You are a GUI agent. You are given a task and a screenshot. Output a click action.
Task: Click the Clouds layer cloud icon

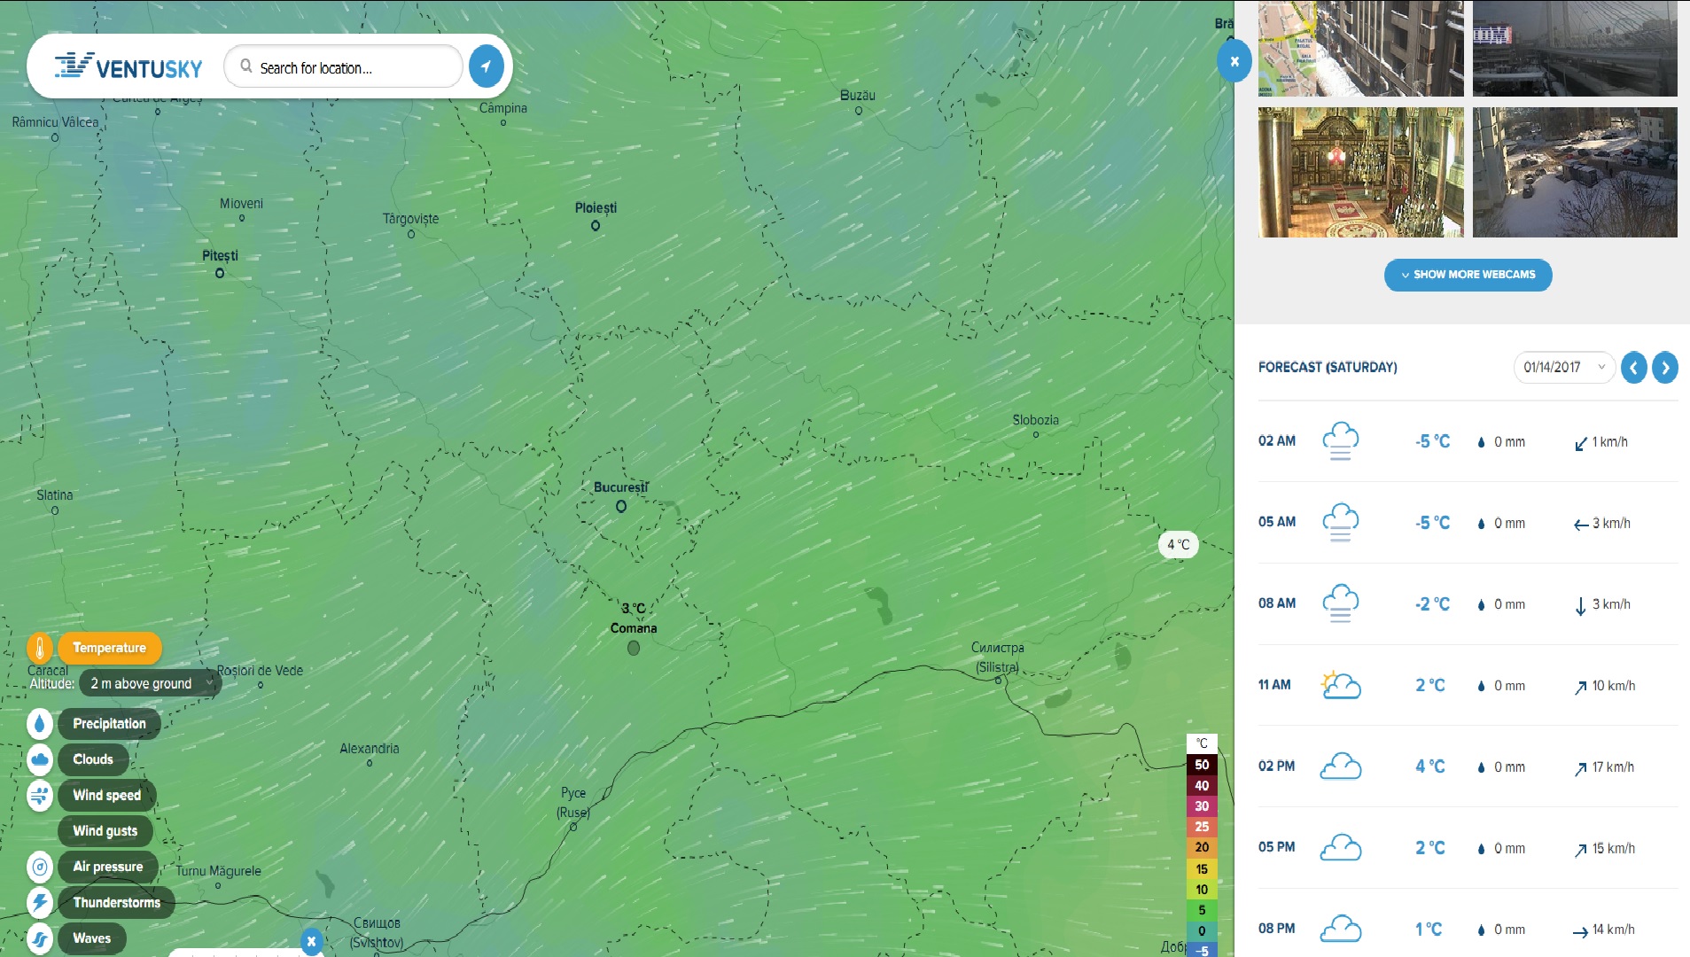40,759
